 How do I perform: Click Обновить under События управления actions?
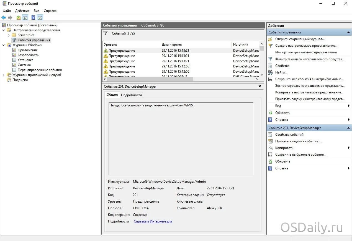click(x=283, y=113)
